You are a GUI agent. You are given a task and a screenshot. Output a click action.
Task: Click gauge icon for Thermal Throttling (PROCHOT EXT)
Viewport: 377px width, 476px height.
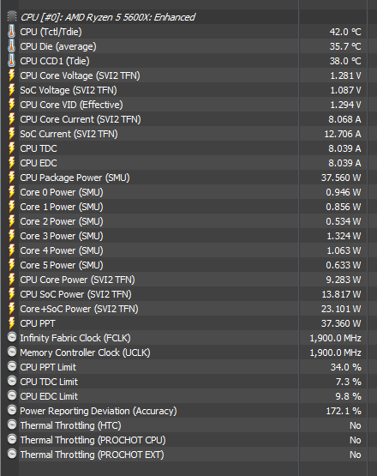12,454
